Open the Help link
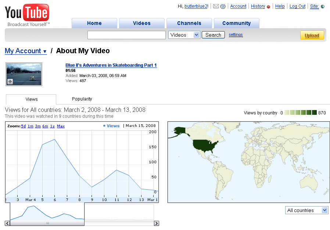Screen dimensions: 330x230 pos(280,6)
